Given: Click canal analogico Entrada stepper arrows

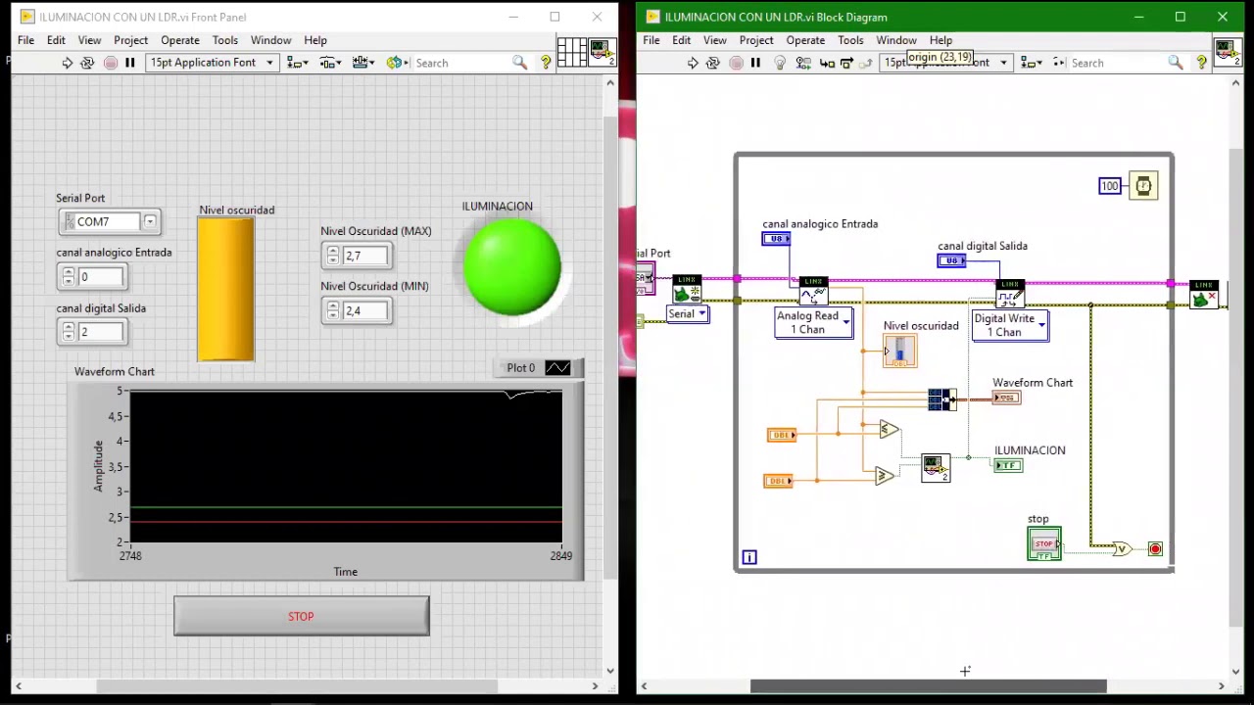Looking at the screenshot, I should (x=68, y=277).
